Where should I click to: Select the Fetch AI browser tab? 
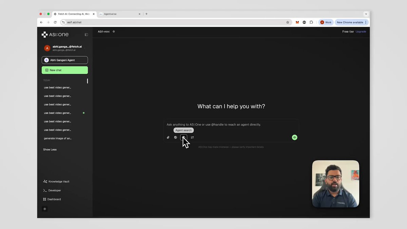pyautogui.click(x=74, y=14)
